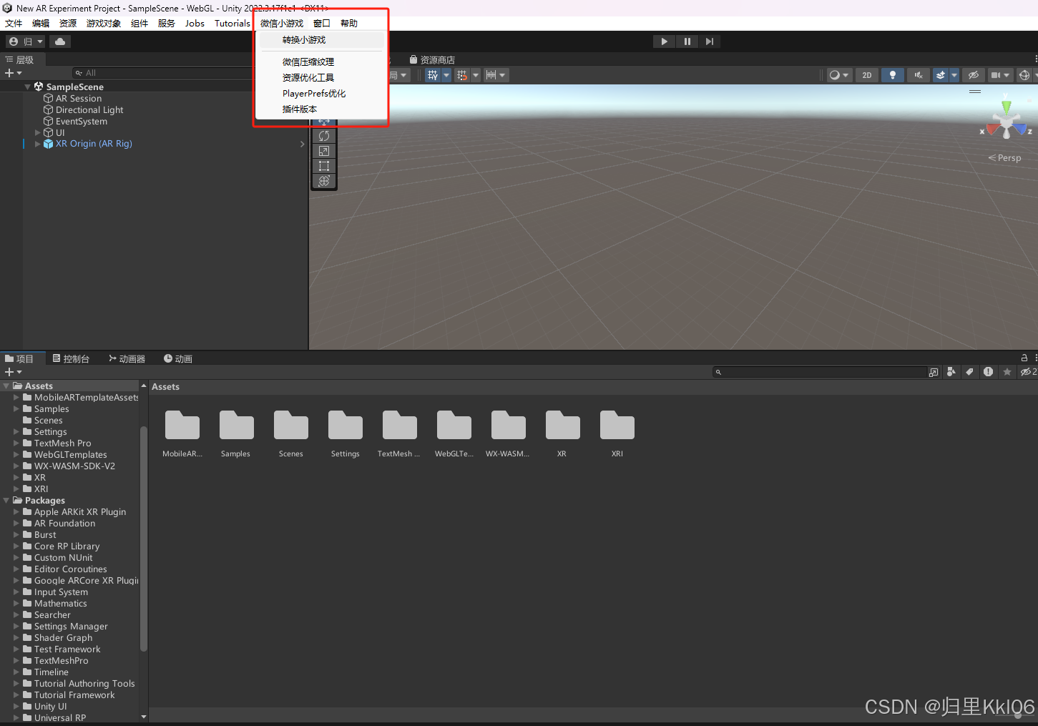Open the draw mode shading dropdown

point(839,75)
